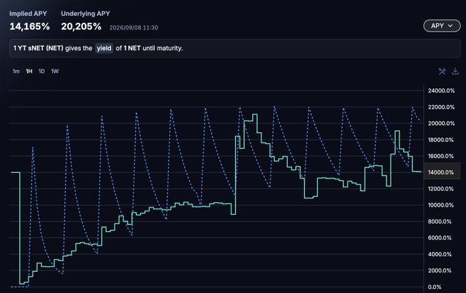This screenshot has width=466, height=293.
Task: Click the Underlying APY label
Action: tap(85, 14)
